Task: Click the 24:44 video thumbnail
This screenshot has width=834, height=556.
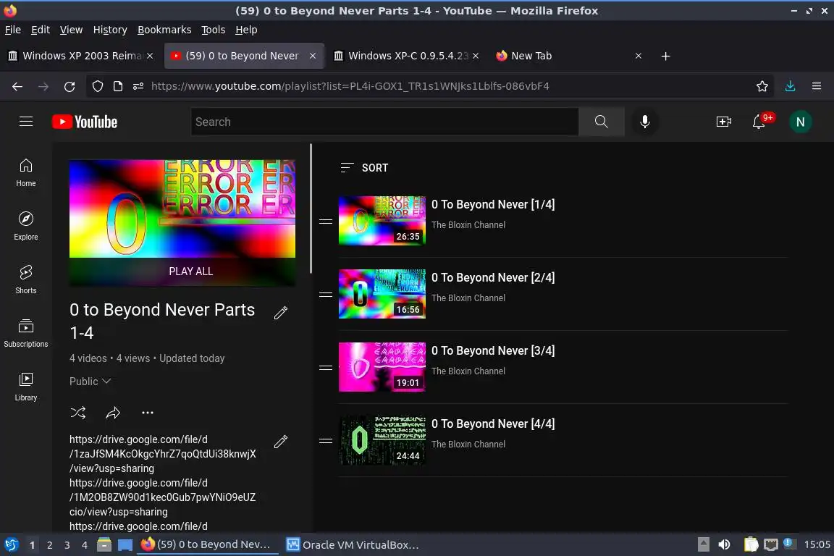Action: (x=382, y=440)
